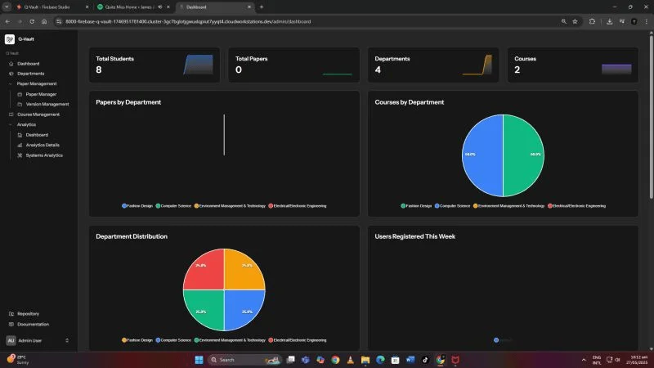Image resolution: width=654 pixels, height=368 pixels.
Task: Open Analytics Details page
Action: (x=43, y=145)
